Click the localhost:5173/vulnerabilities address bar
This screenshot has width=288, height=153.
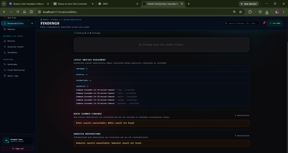60,12
